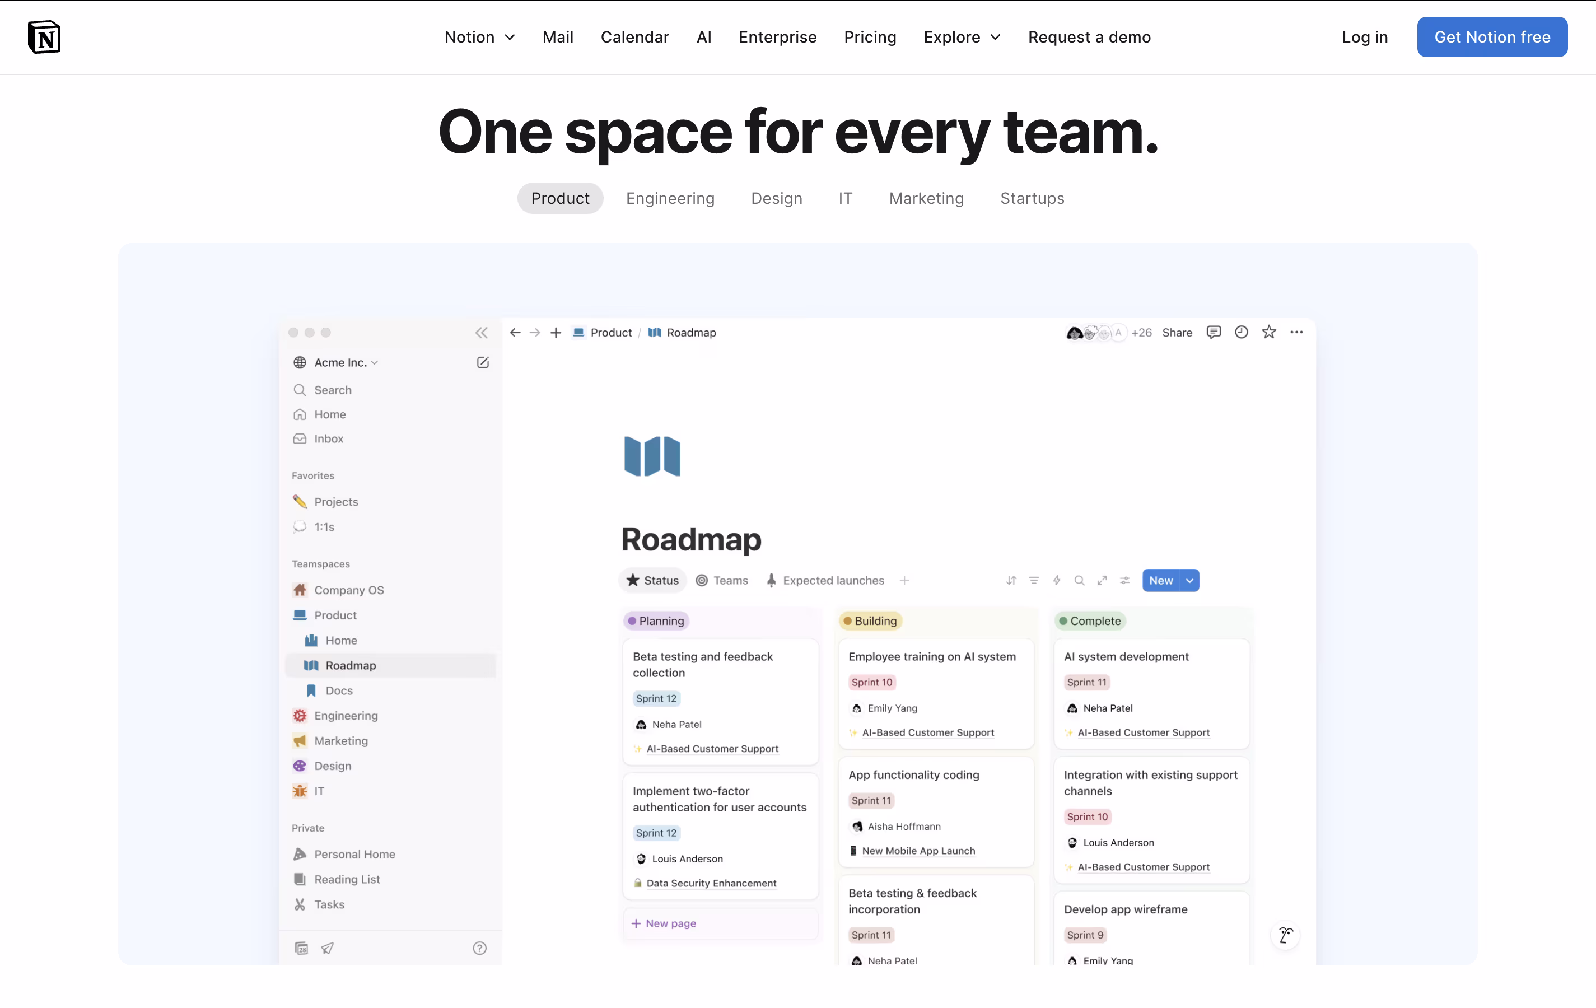Open Inbox in the sidebar
Image resolution: width=1596 pixels, height=1008 pixels.
[x=390, y=438]
